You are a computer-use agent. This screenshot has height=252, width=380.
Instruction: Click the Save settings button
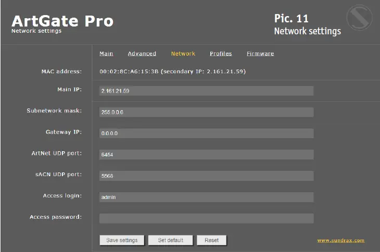tap(122, 240)
